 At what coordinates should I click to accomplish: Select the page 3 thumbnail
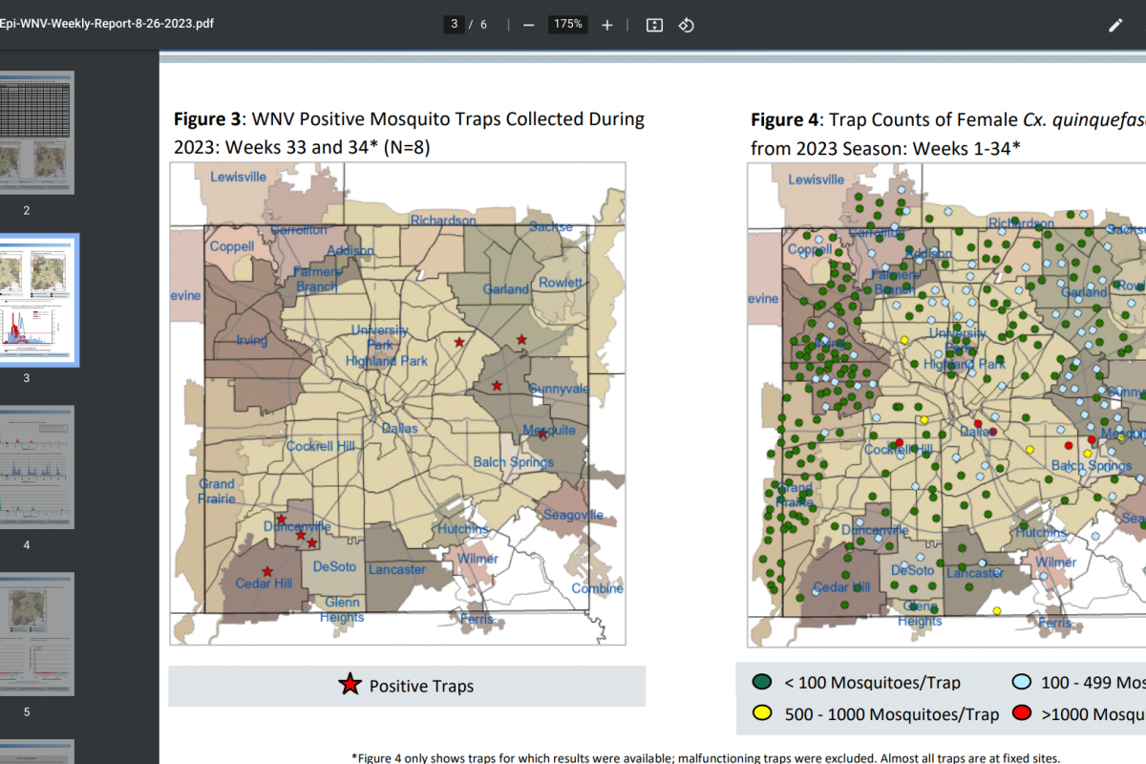[37, 301]
